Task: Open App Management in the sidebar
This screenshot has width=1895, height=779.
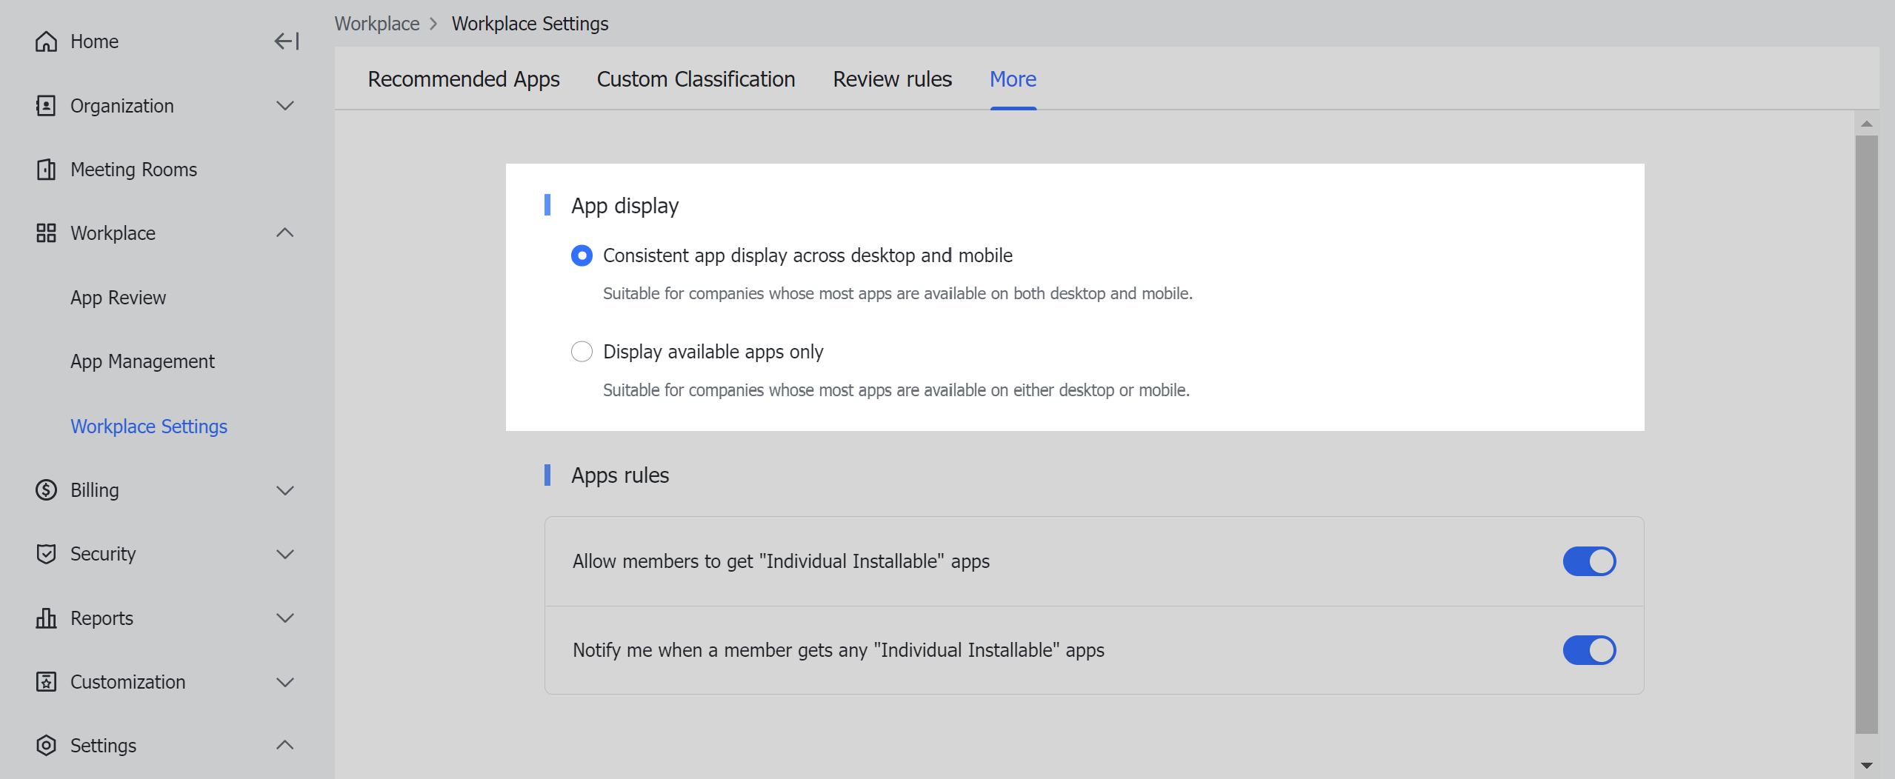Action: 142,361
